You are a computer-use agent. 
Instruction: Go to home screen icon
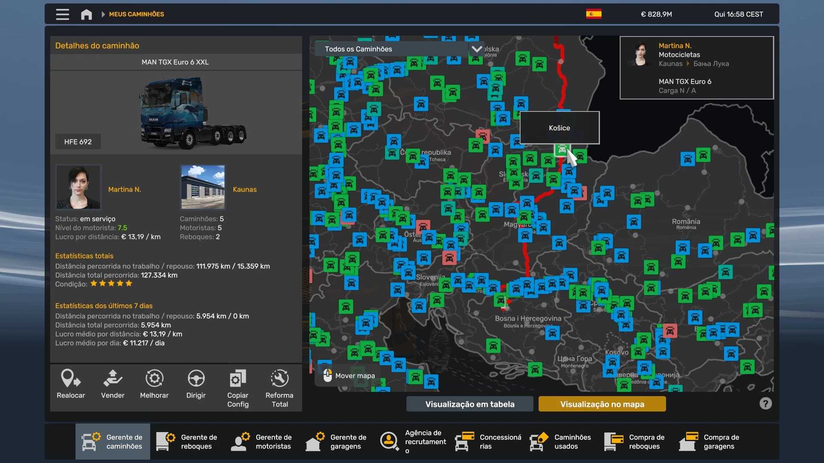[x=86, y=14]
